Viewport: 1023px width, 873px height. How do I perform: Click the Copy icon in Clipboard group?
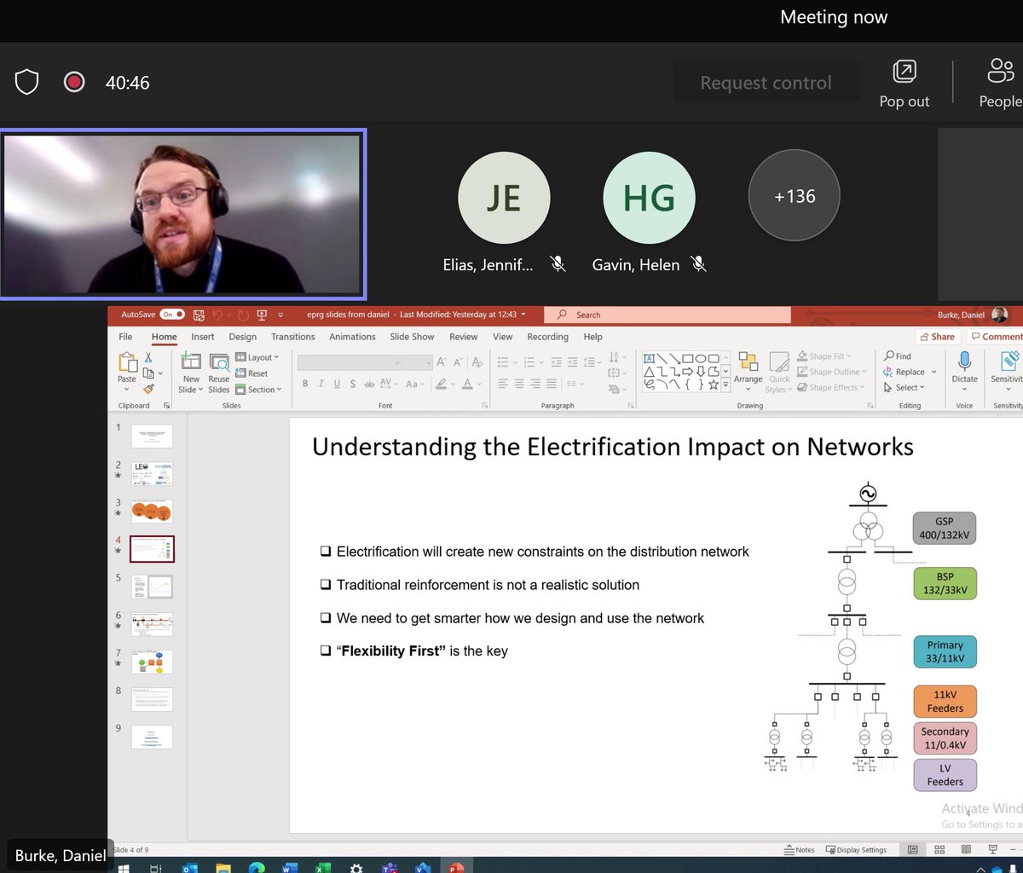pyautogui.click(x=148, y=373)
